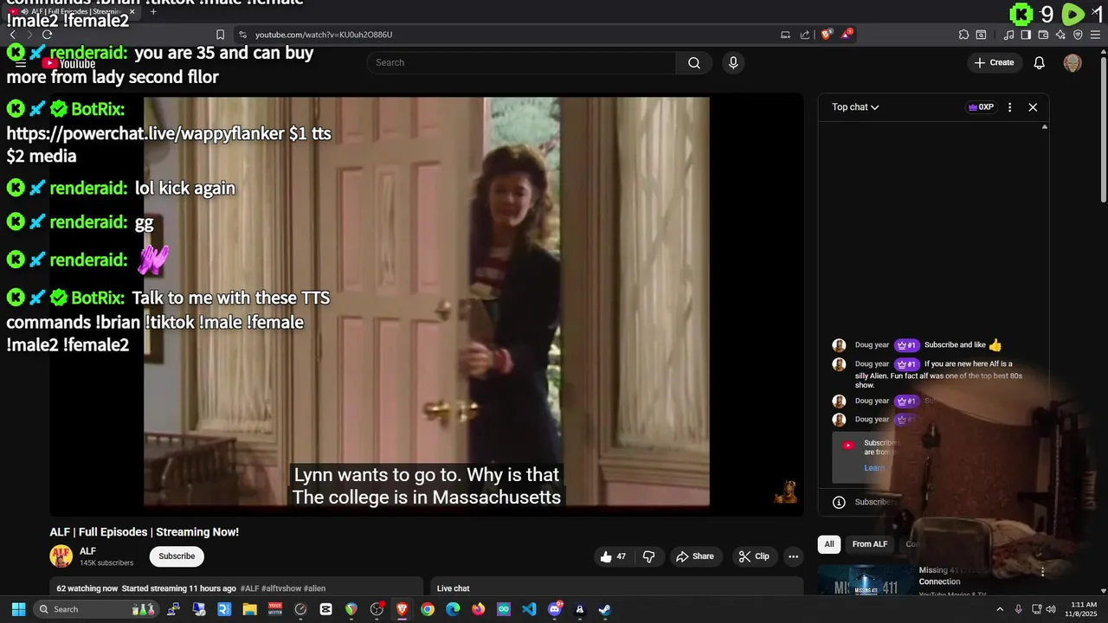Open the browser main menu

1095,35
